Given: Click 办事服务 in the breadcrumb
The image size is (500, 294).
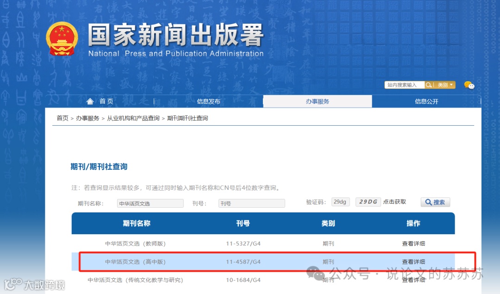Looking at the screenshot, I should (x=87, y=118).
